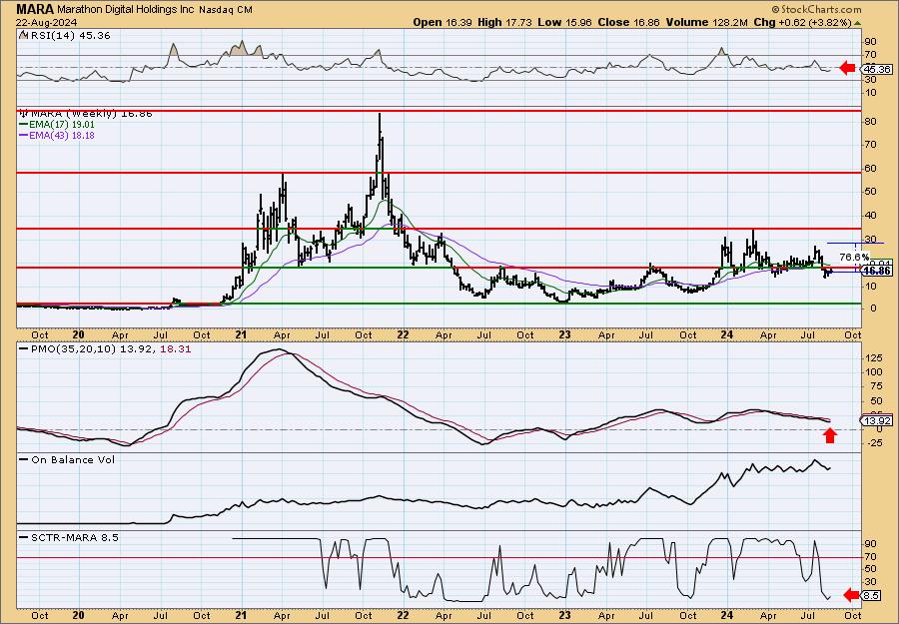The image size is (899, 624).
Task: Click the MARA (Weekly) 16.86 legend
Action: (x=91, y=114)
